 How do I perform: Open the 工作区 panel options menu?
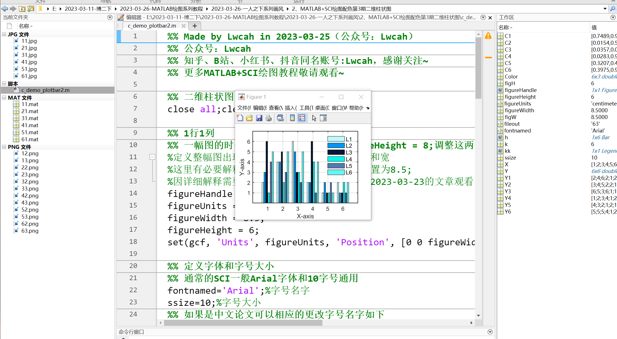pos(613,17)
